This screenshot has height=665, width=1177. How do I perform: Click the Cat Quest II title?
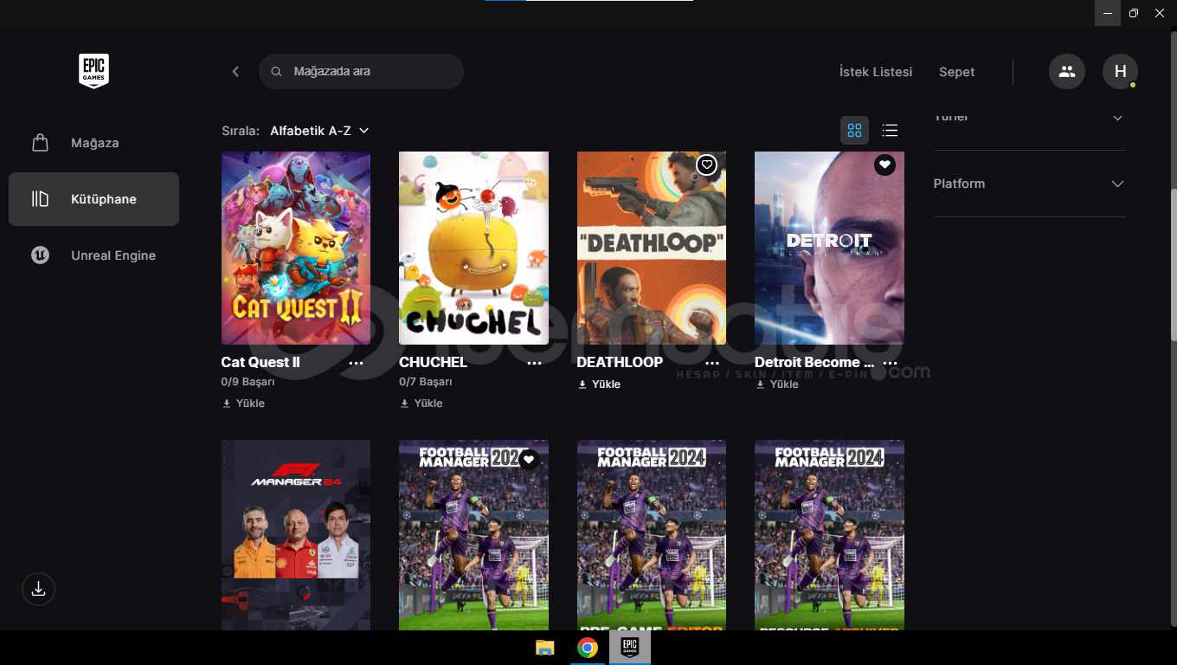(260, 362)
